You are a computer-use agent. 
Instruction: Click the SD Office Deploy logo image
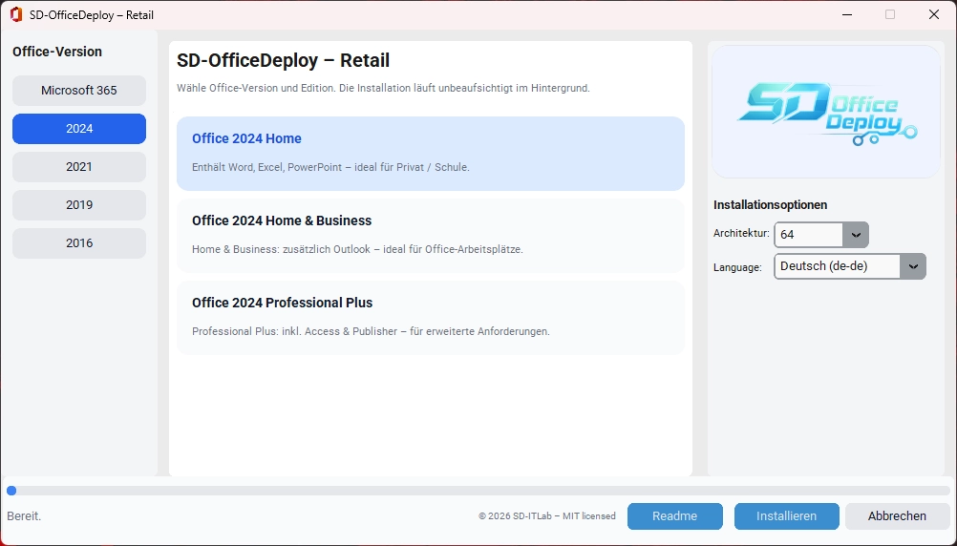click(826, 112)
